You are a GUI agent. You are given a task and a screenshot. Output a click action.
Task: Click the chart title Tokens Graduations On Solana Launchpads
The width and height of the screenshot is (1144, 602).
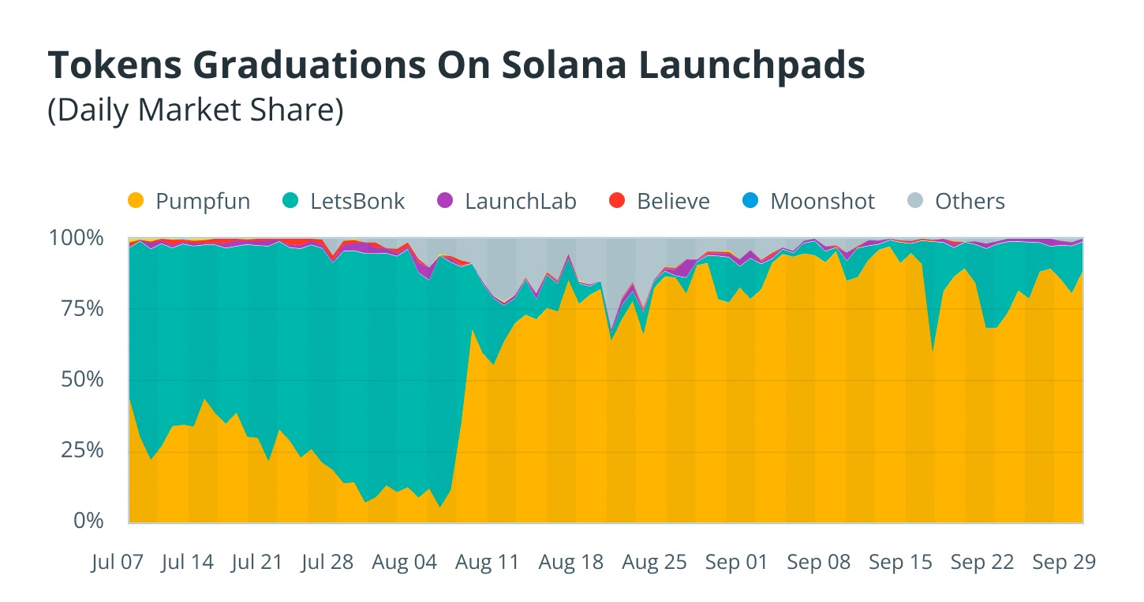(456, 66)
